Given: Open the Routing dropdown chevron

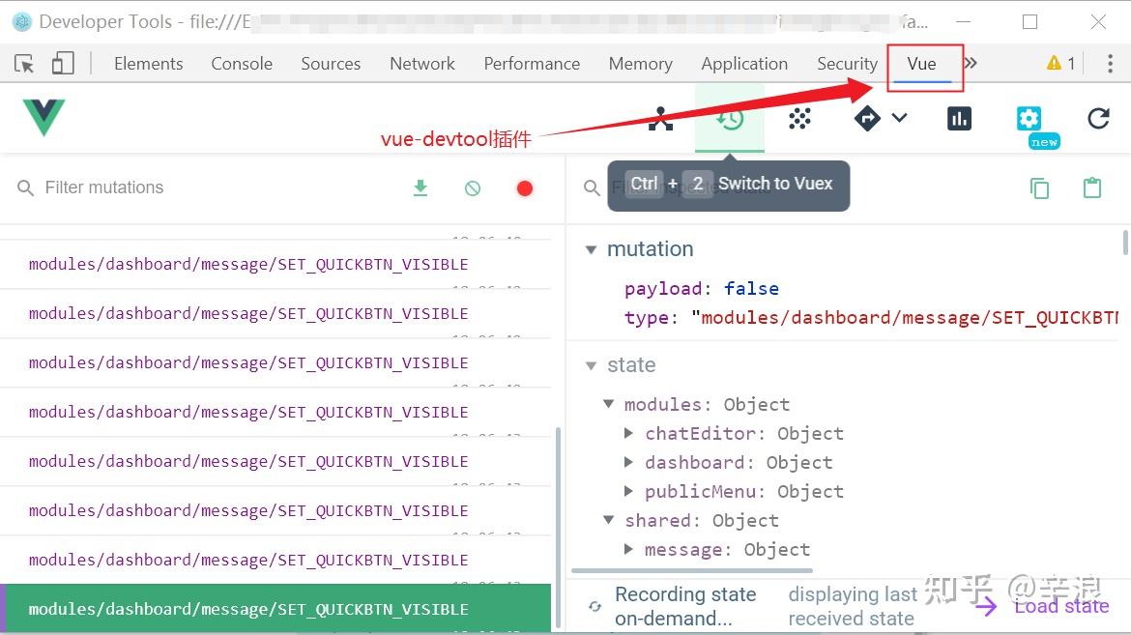Looking at the screenshot, I should [x=900, y=118].
